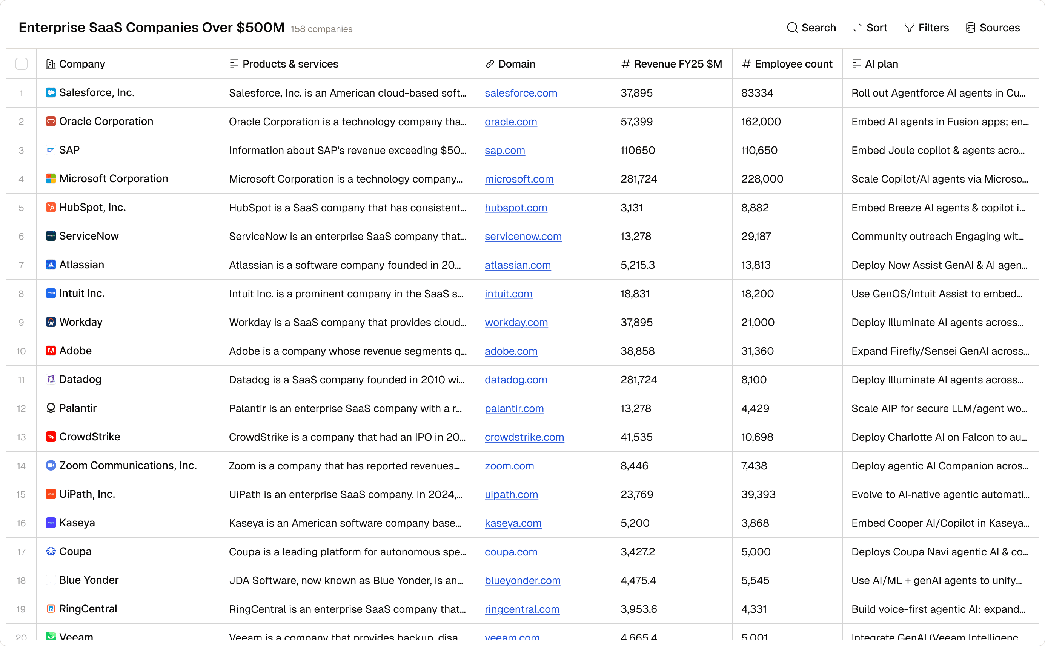Click the Sort arrows icon
This screenshot has height=646, width=1045.
857,28
